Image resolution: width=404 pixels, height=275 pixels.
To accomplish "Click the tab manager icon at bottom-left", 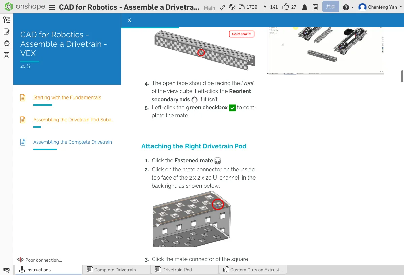I will tap(6, 270).
